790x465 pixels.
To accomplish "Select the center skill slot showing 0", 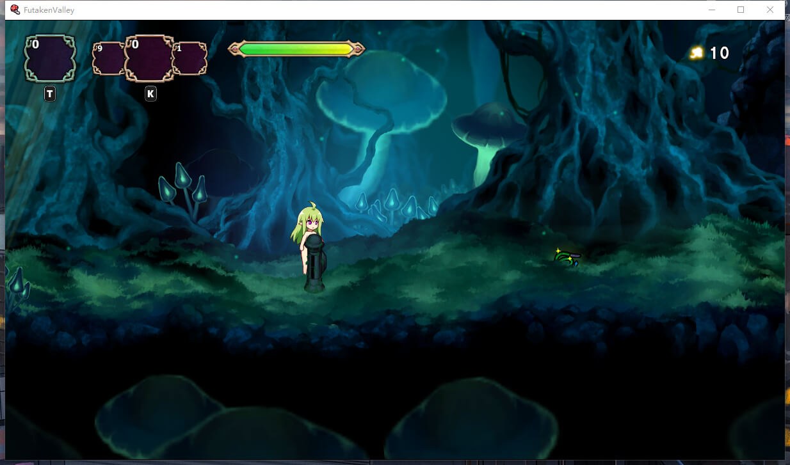I will pyautogui.click(x=150, y=58).
